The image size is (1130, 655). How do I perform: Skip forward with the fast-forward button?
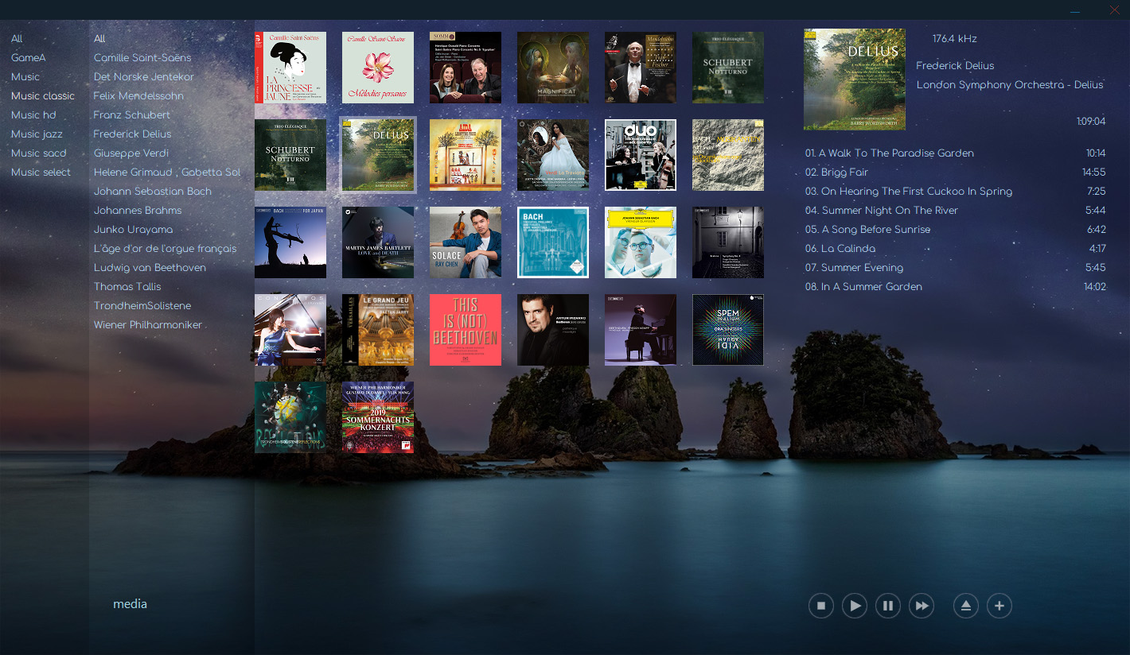pyautogui.click(x=922, y=607)
